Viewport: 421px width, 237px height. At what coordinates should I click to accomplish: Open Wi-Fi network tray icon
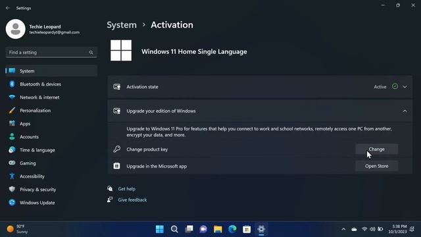[364, 229]
